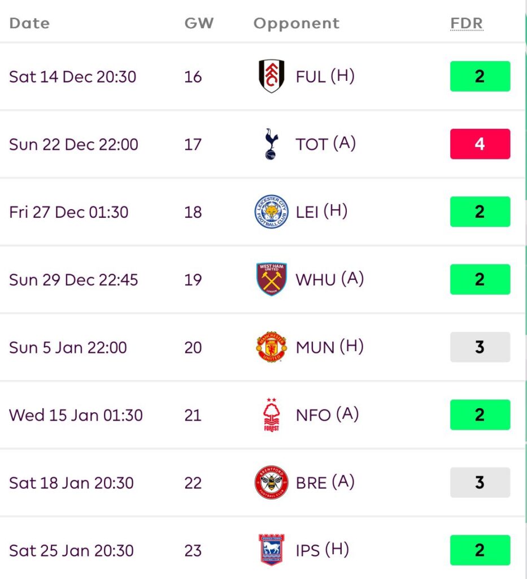Click the Leicester City fox badge
527x579 pixels.
[271, 212]
